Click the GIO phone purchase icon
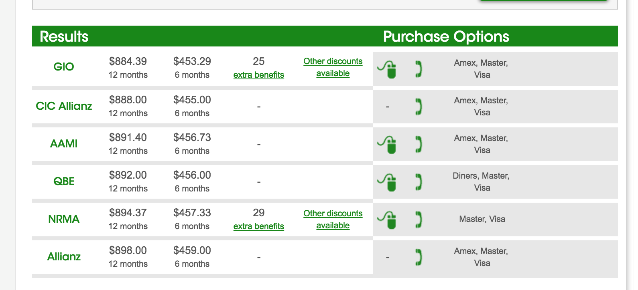The image size is (638, 290). pos(419,69)
